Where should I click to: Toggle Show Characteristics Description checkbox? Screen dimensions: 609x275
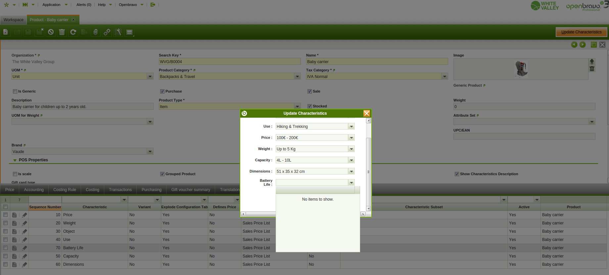point(457,174)
